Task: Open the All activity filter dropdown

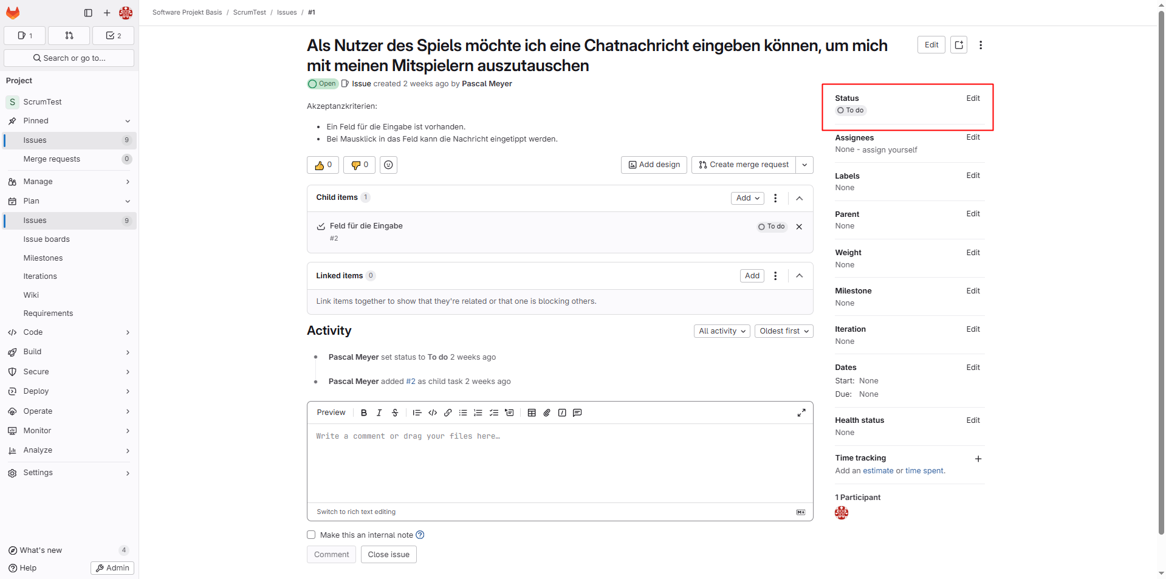Action: 722,331
